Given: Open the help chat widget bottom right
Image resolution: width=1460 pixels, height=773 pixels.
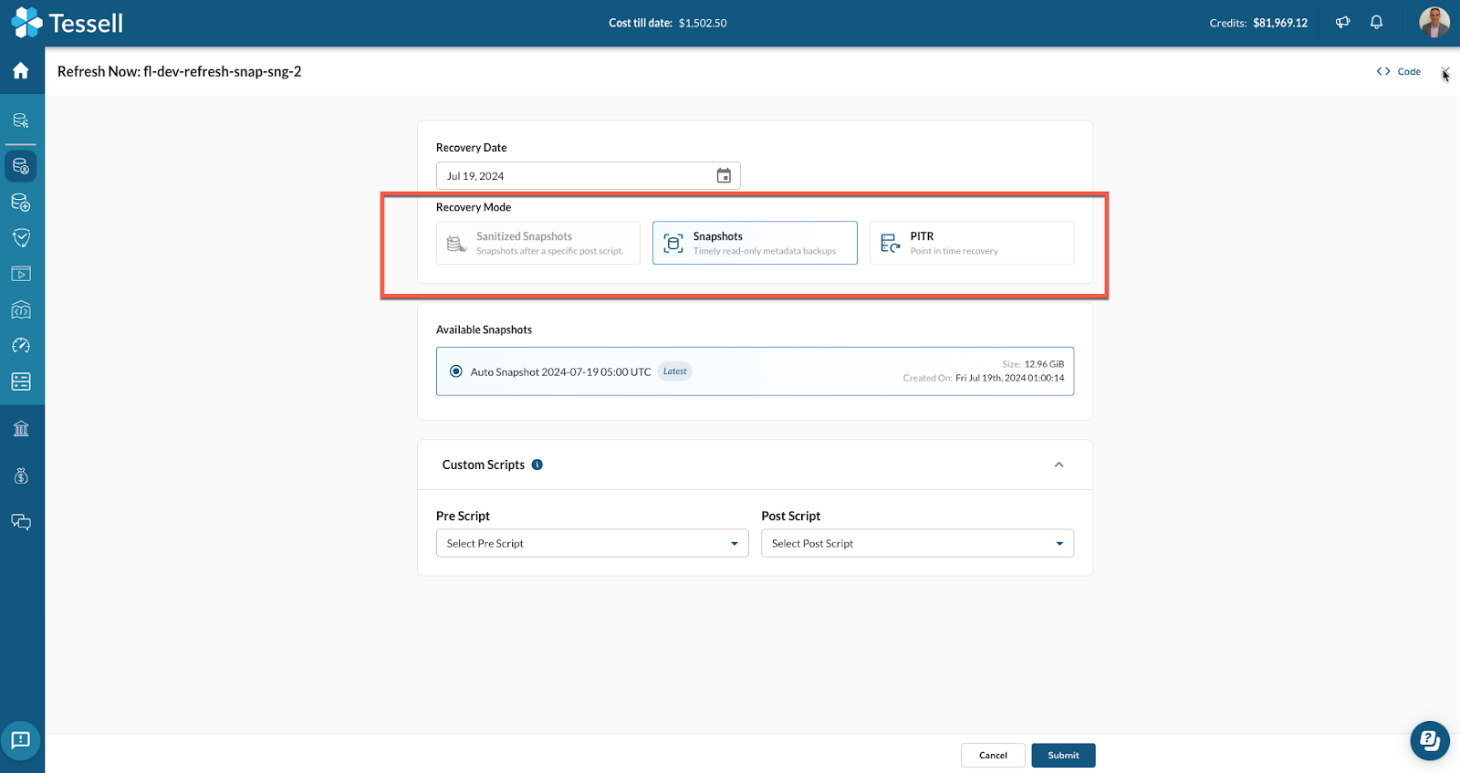Looking at the screenshot, I should 1430,740.
